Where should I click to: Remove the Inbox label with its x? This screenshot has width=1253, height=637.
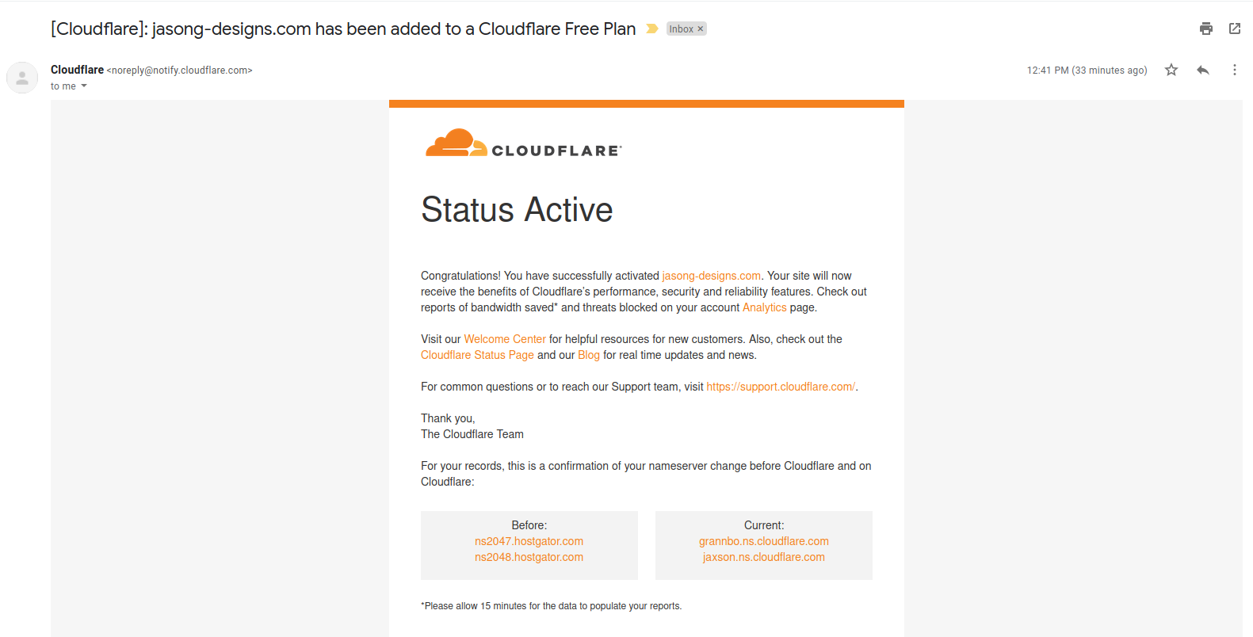click(x=700, y=29)
